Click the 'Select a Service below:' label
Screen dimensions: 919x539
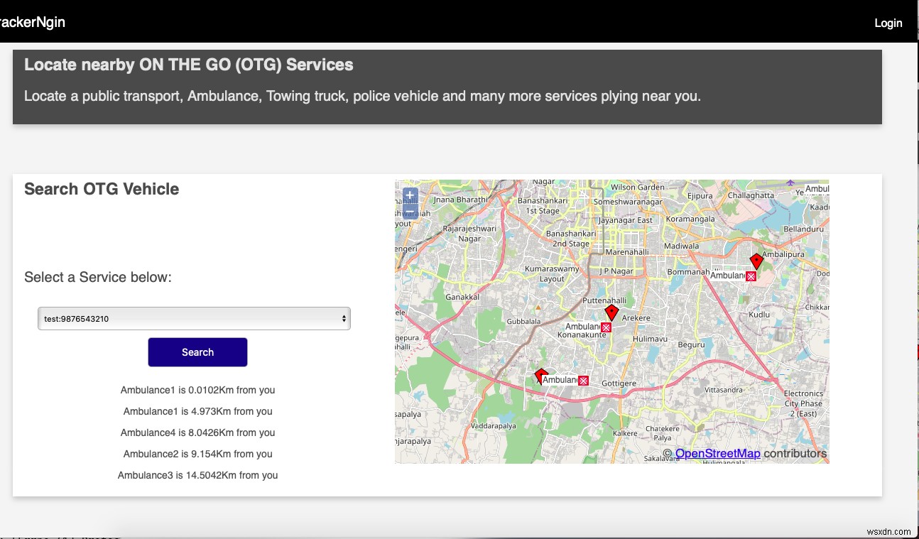(x=98, y=277)
